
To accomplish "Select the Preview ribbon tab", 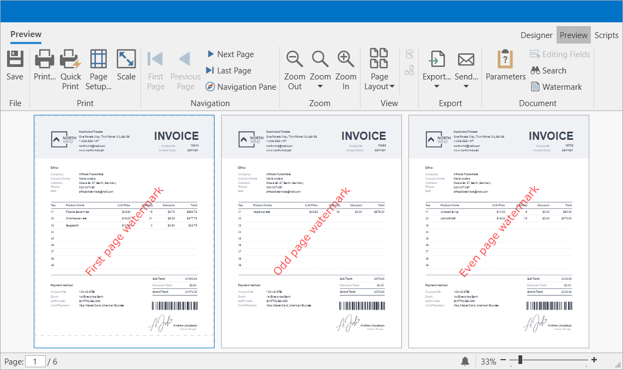I will coord(26,34).
